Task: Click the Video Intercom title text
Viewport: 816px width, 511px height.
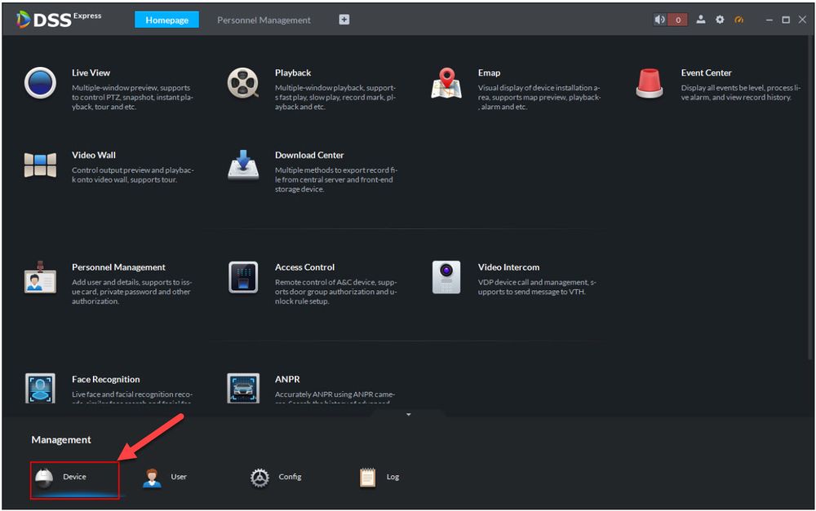Action: tap(508, 267)
